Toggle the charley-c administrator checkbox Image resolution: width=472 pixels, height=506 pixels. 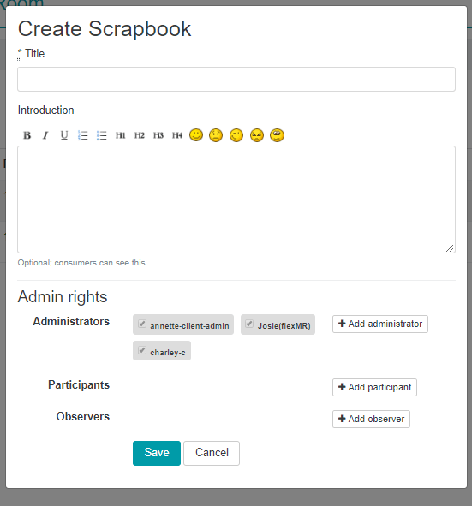[x=142, y=350]
